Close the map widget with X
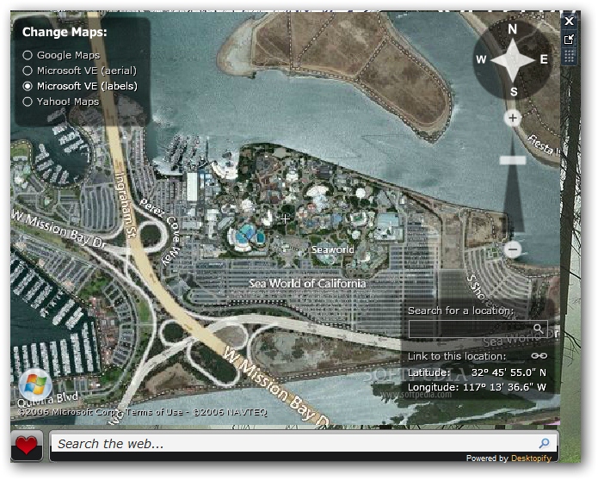Screen dimensions: 598x480 tap(569, 21)
